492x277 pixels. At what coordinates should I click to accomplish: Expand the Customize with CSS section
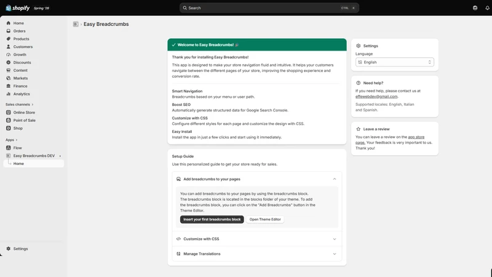tap(335, 239)
